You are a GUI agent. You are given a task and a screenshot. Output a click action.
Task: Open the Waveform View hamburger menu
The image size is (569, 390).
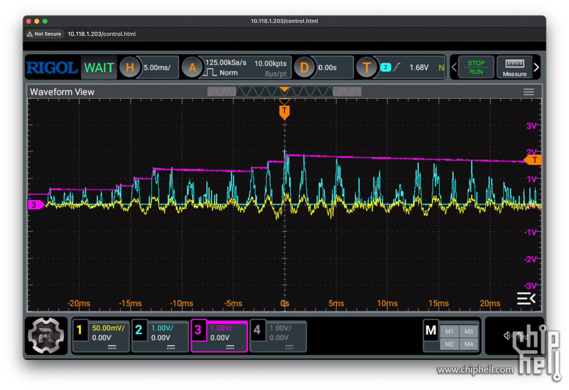[528, 92]
